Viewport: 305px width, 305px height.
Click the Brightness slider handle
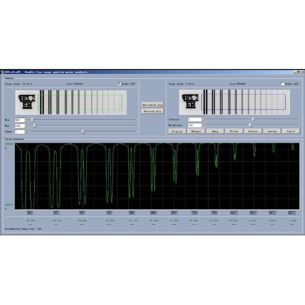[250, 125]
